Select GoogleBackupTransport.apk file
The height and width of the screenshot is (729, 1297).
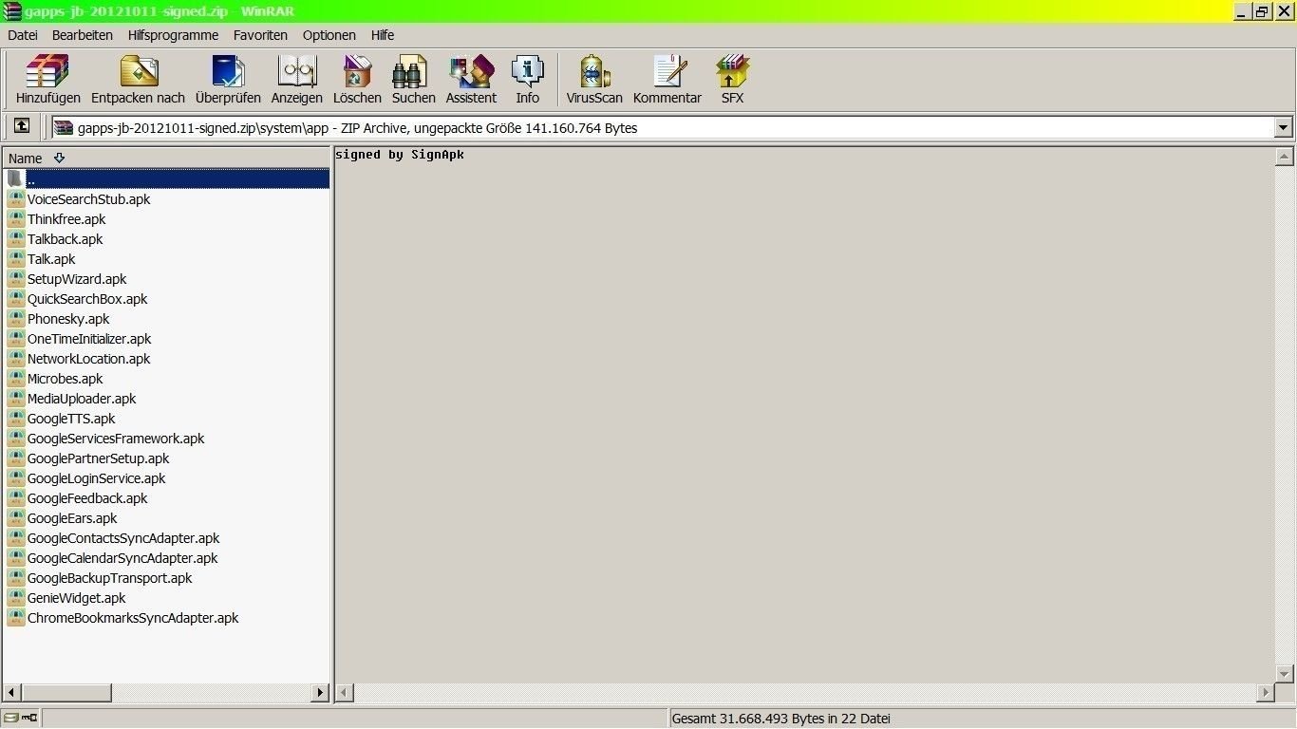pos(109,578)
